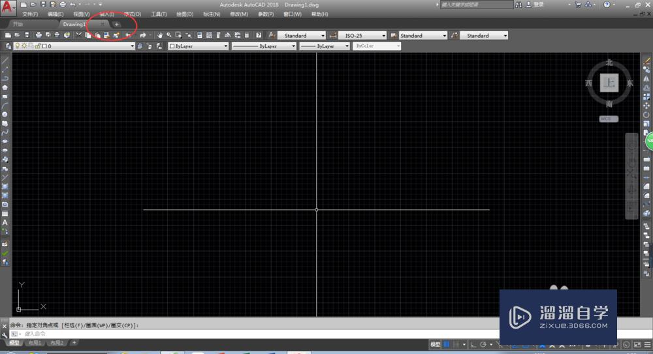Add a new drawing tab with plus
The height and width of the screenshot is (354, 653).
click(x=117, y=24)
